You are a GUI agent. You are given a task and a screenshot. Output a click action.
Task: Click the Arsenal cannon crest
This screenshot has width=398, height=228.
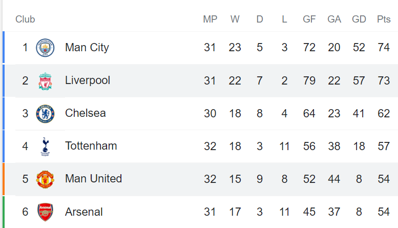45,212
